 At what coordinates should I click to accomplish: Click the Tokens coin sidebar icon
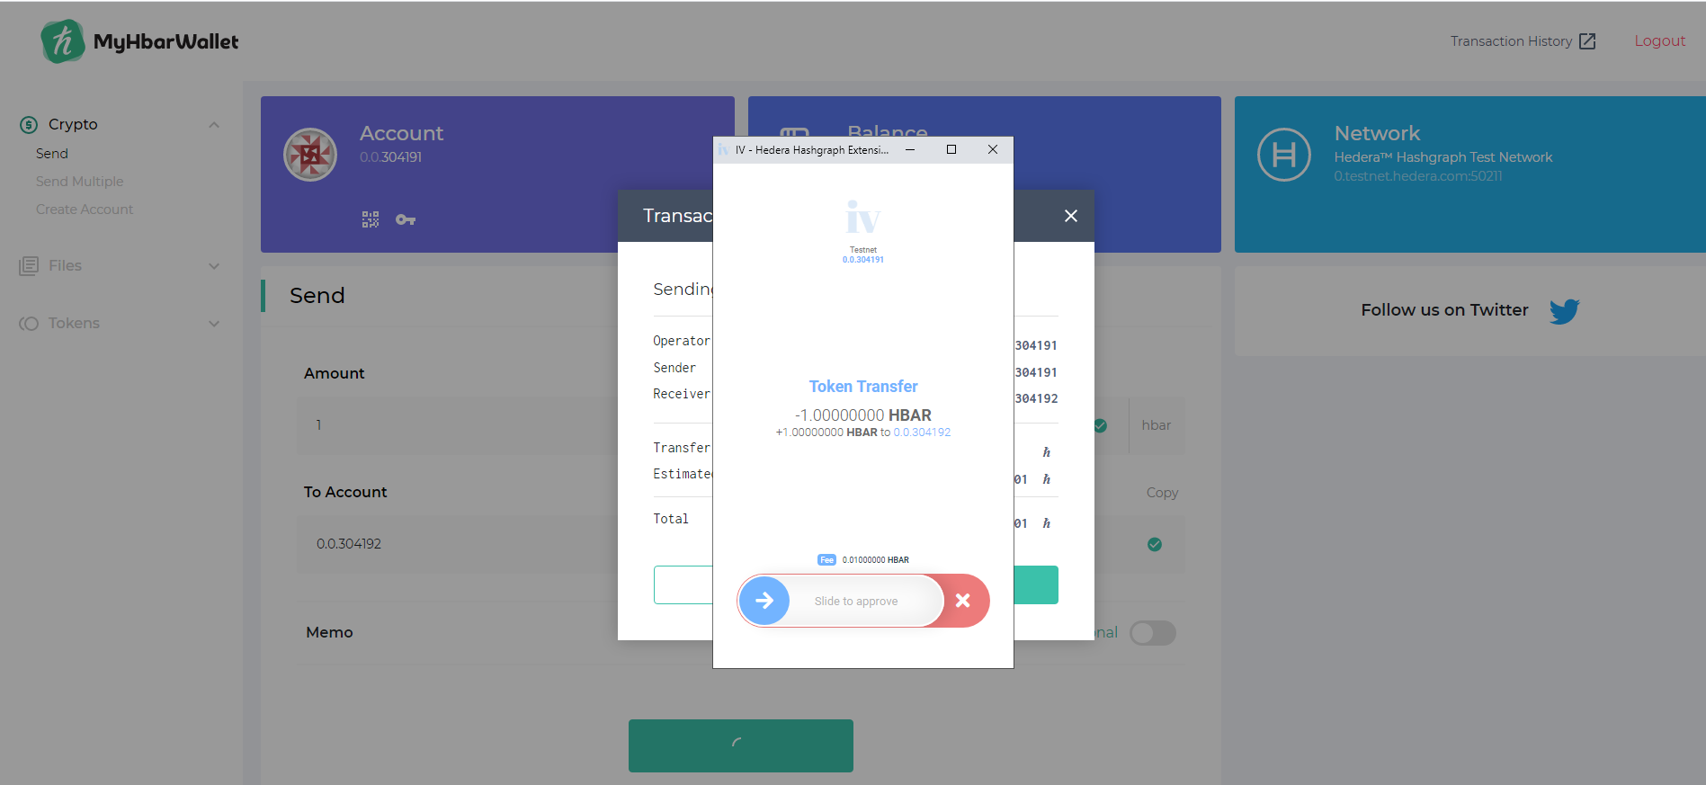coord(29,324)
